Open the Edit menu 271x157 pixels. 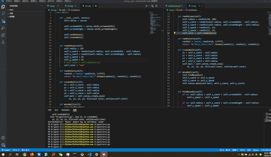pos(17,1)
